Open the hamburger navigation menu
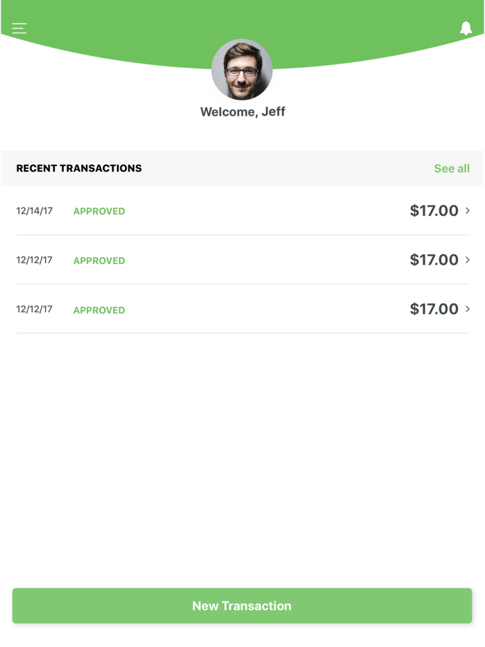The width and height of the screenshot is (485, 647). (19, 28)
